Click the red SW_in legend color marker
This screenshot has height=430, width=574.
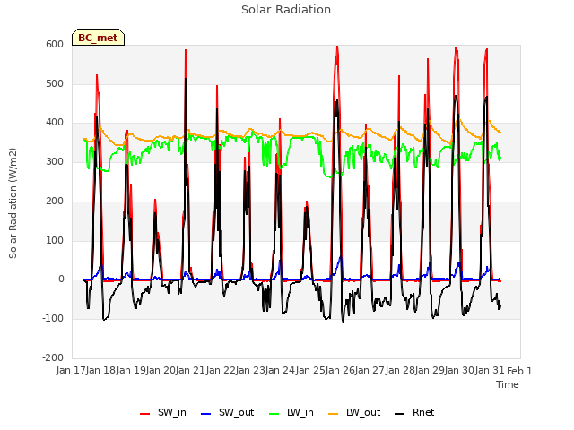[x=145, y=414]
